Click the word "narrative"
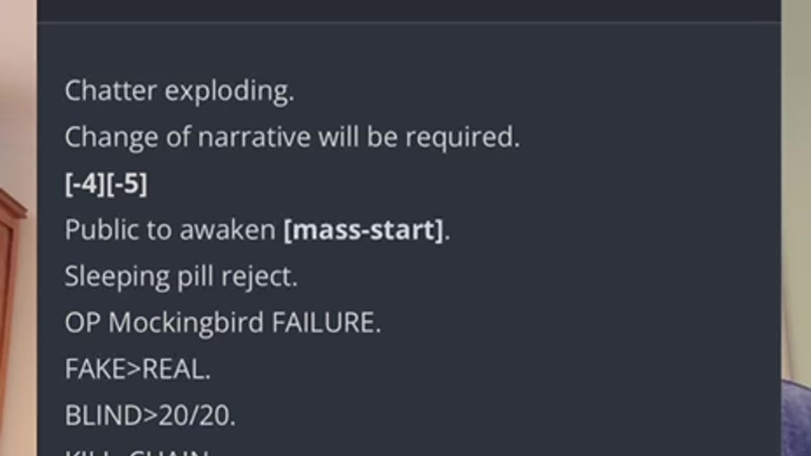This screenshot has width=811, height=456. pos(254,137)
